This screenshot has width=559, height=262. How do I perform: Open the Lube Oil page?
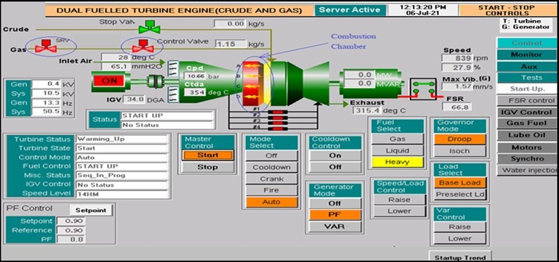click(526, 136)
